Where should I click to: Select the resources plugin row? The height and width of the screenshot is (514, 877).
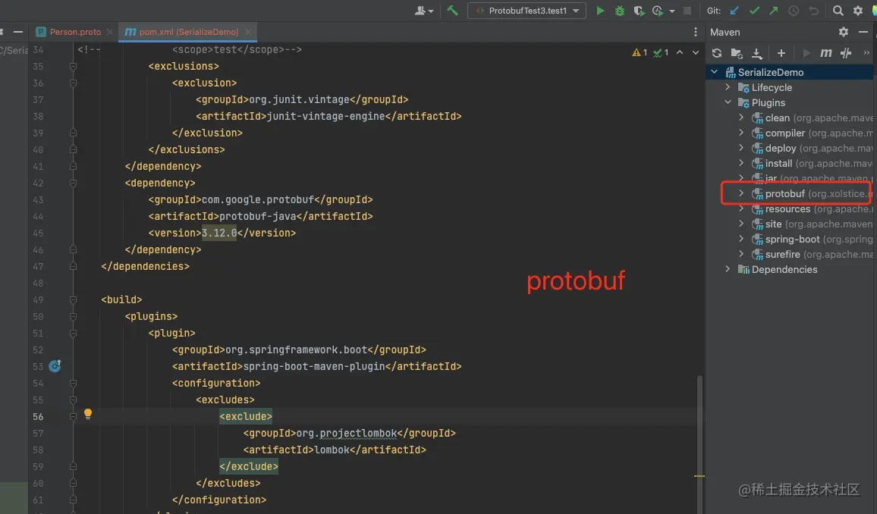click(x=791, y=209)
